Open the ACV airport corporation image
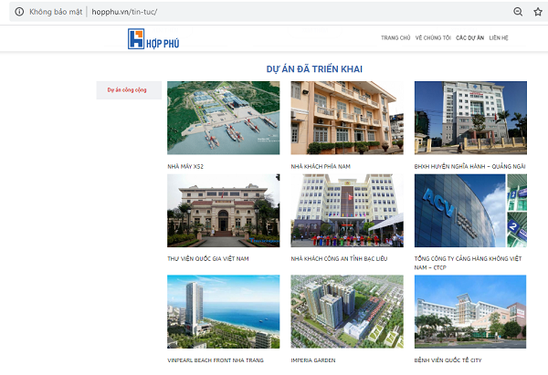 (x=470, y=211)
